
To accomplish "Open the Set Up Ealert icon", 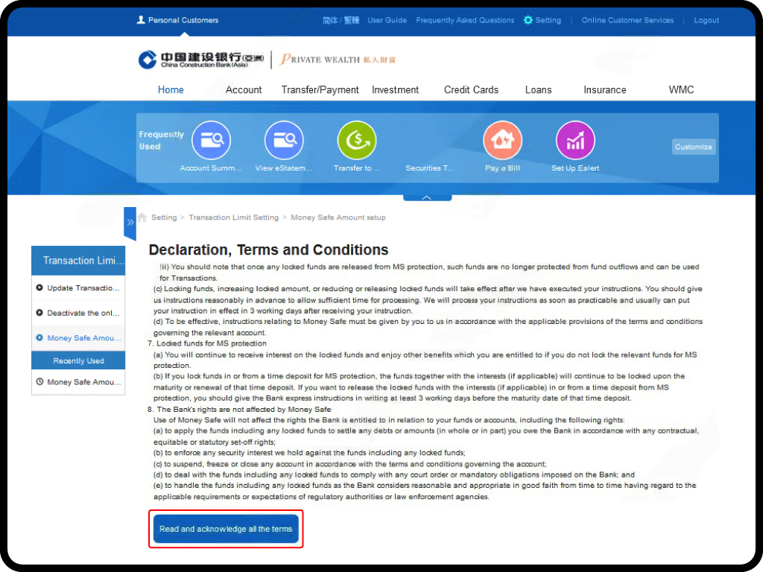I will 575,140.
